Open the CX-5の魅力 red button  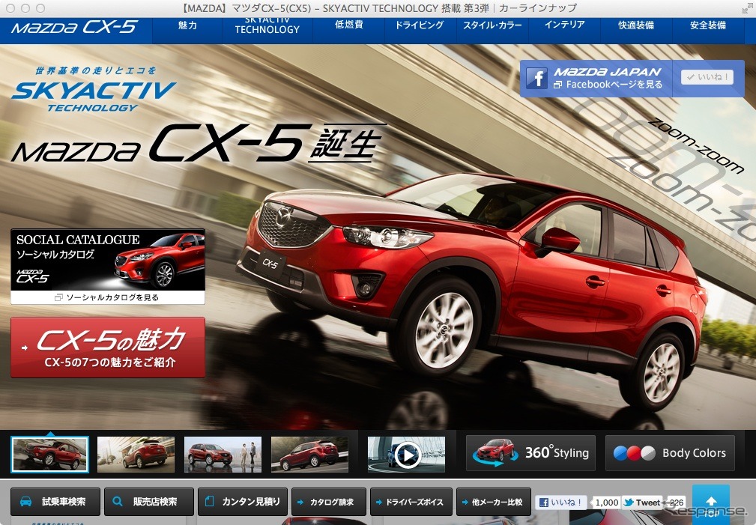107,347
